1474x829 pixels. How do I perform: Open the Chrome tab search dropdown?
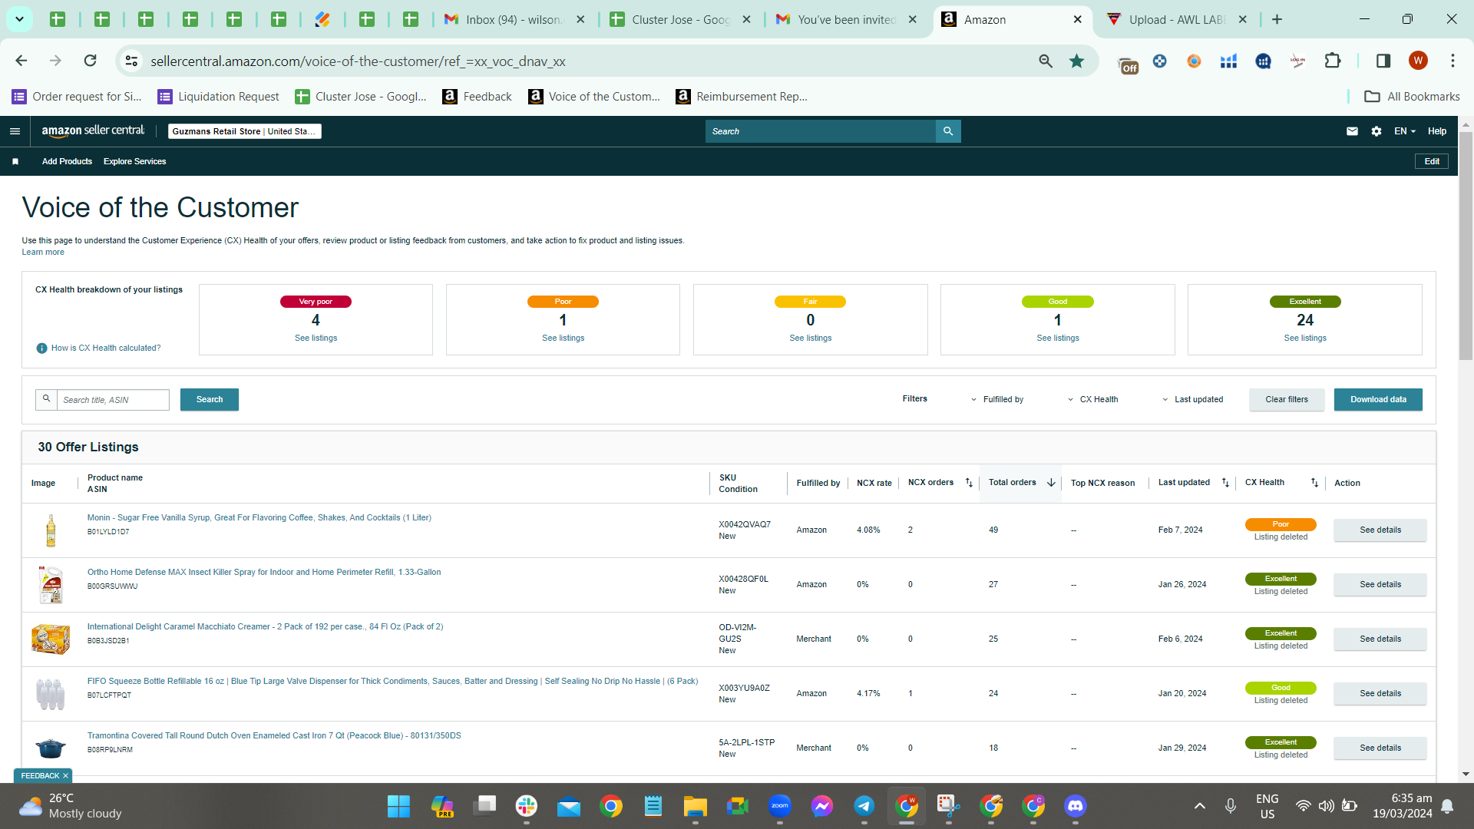[x=19, y=19]
